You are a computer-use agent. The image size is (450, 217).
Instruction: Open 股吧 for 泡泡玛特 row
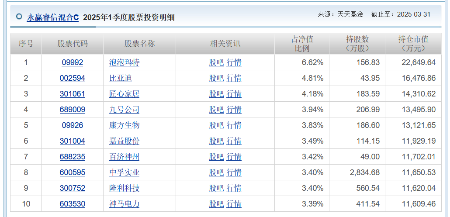(216, 62)
